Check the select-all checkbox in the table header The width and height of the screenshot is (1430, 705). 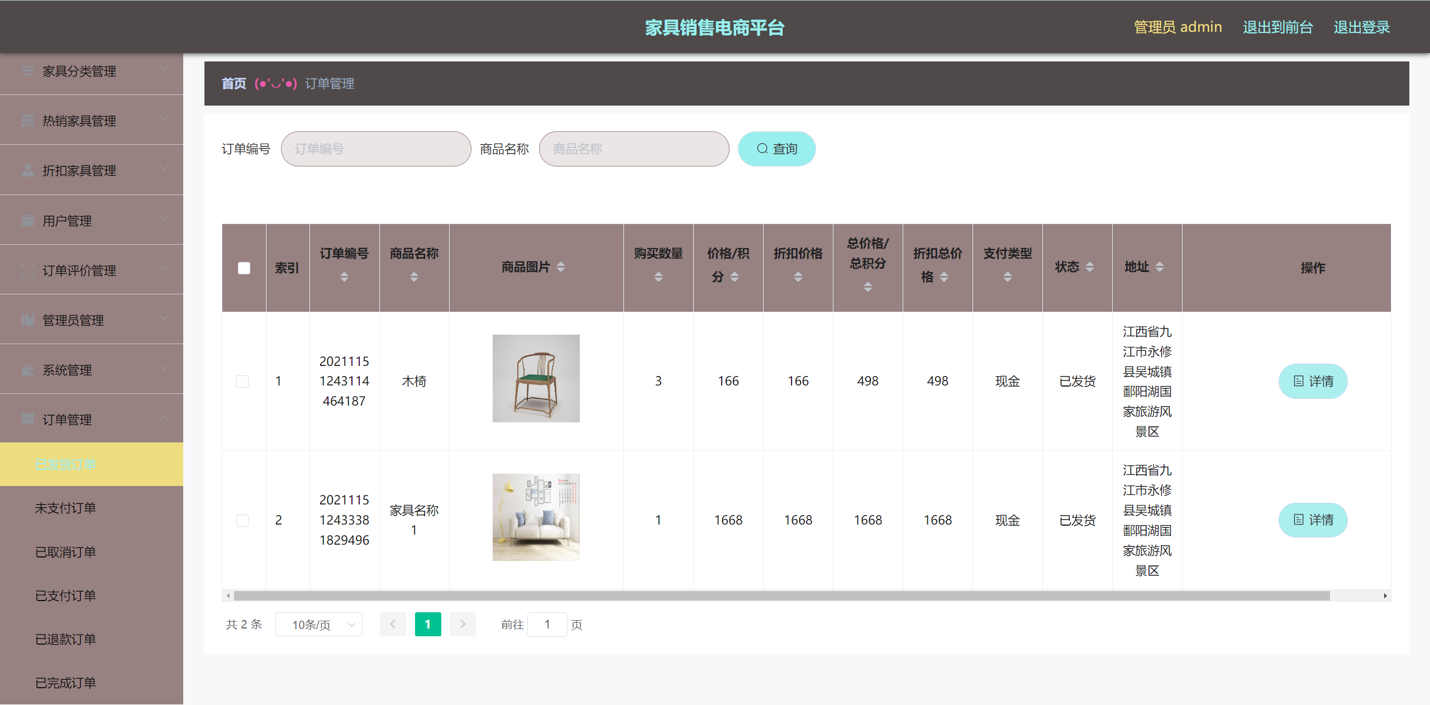click(x=243, y=268)
